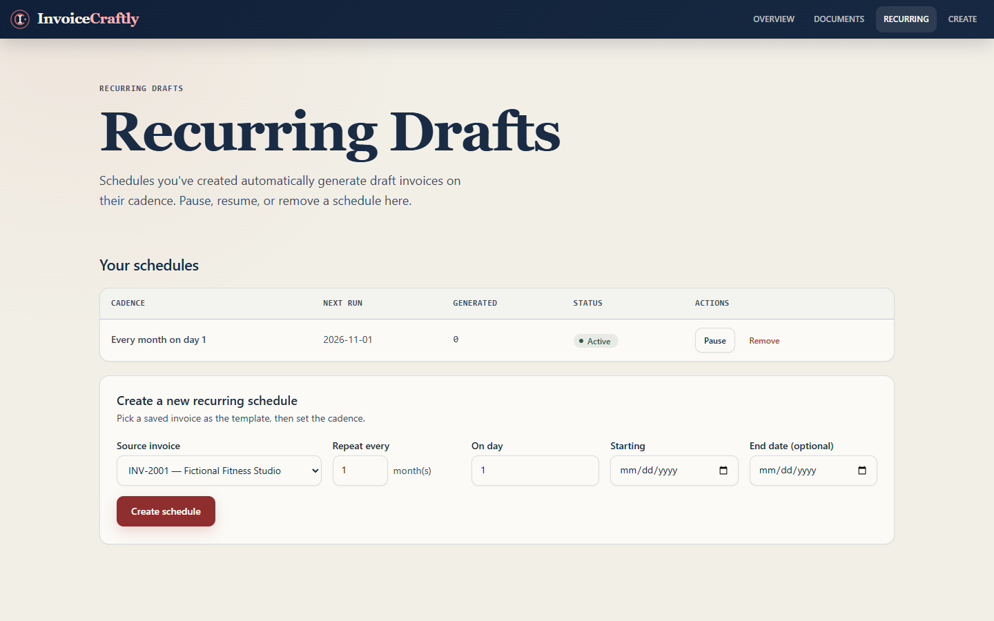Screen dimensions: 994x621
Task: Click the NEXT RUN column header
Action: (x=342, y=303)
